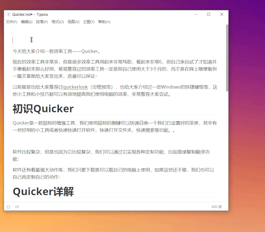265x232 pixels.
Task: Click paragraph starting 软件比较复杂
Action: 111,155
